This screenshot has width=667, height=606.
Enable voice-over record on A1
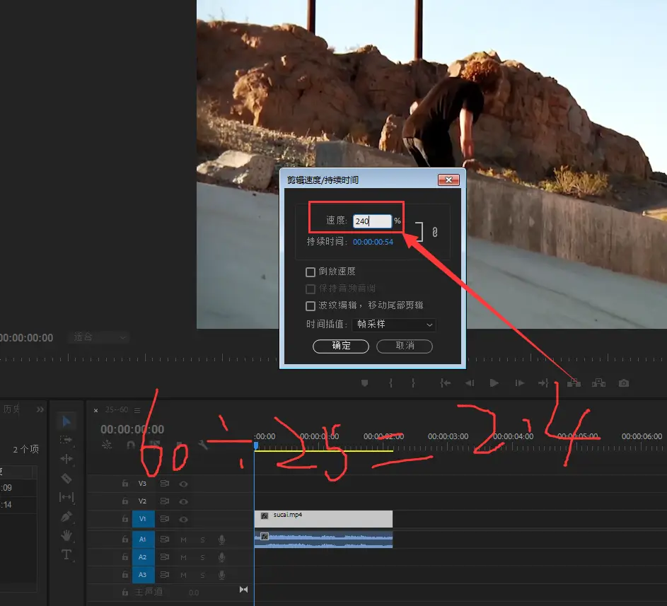click(x=221, y=540)
